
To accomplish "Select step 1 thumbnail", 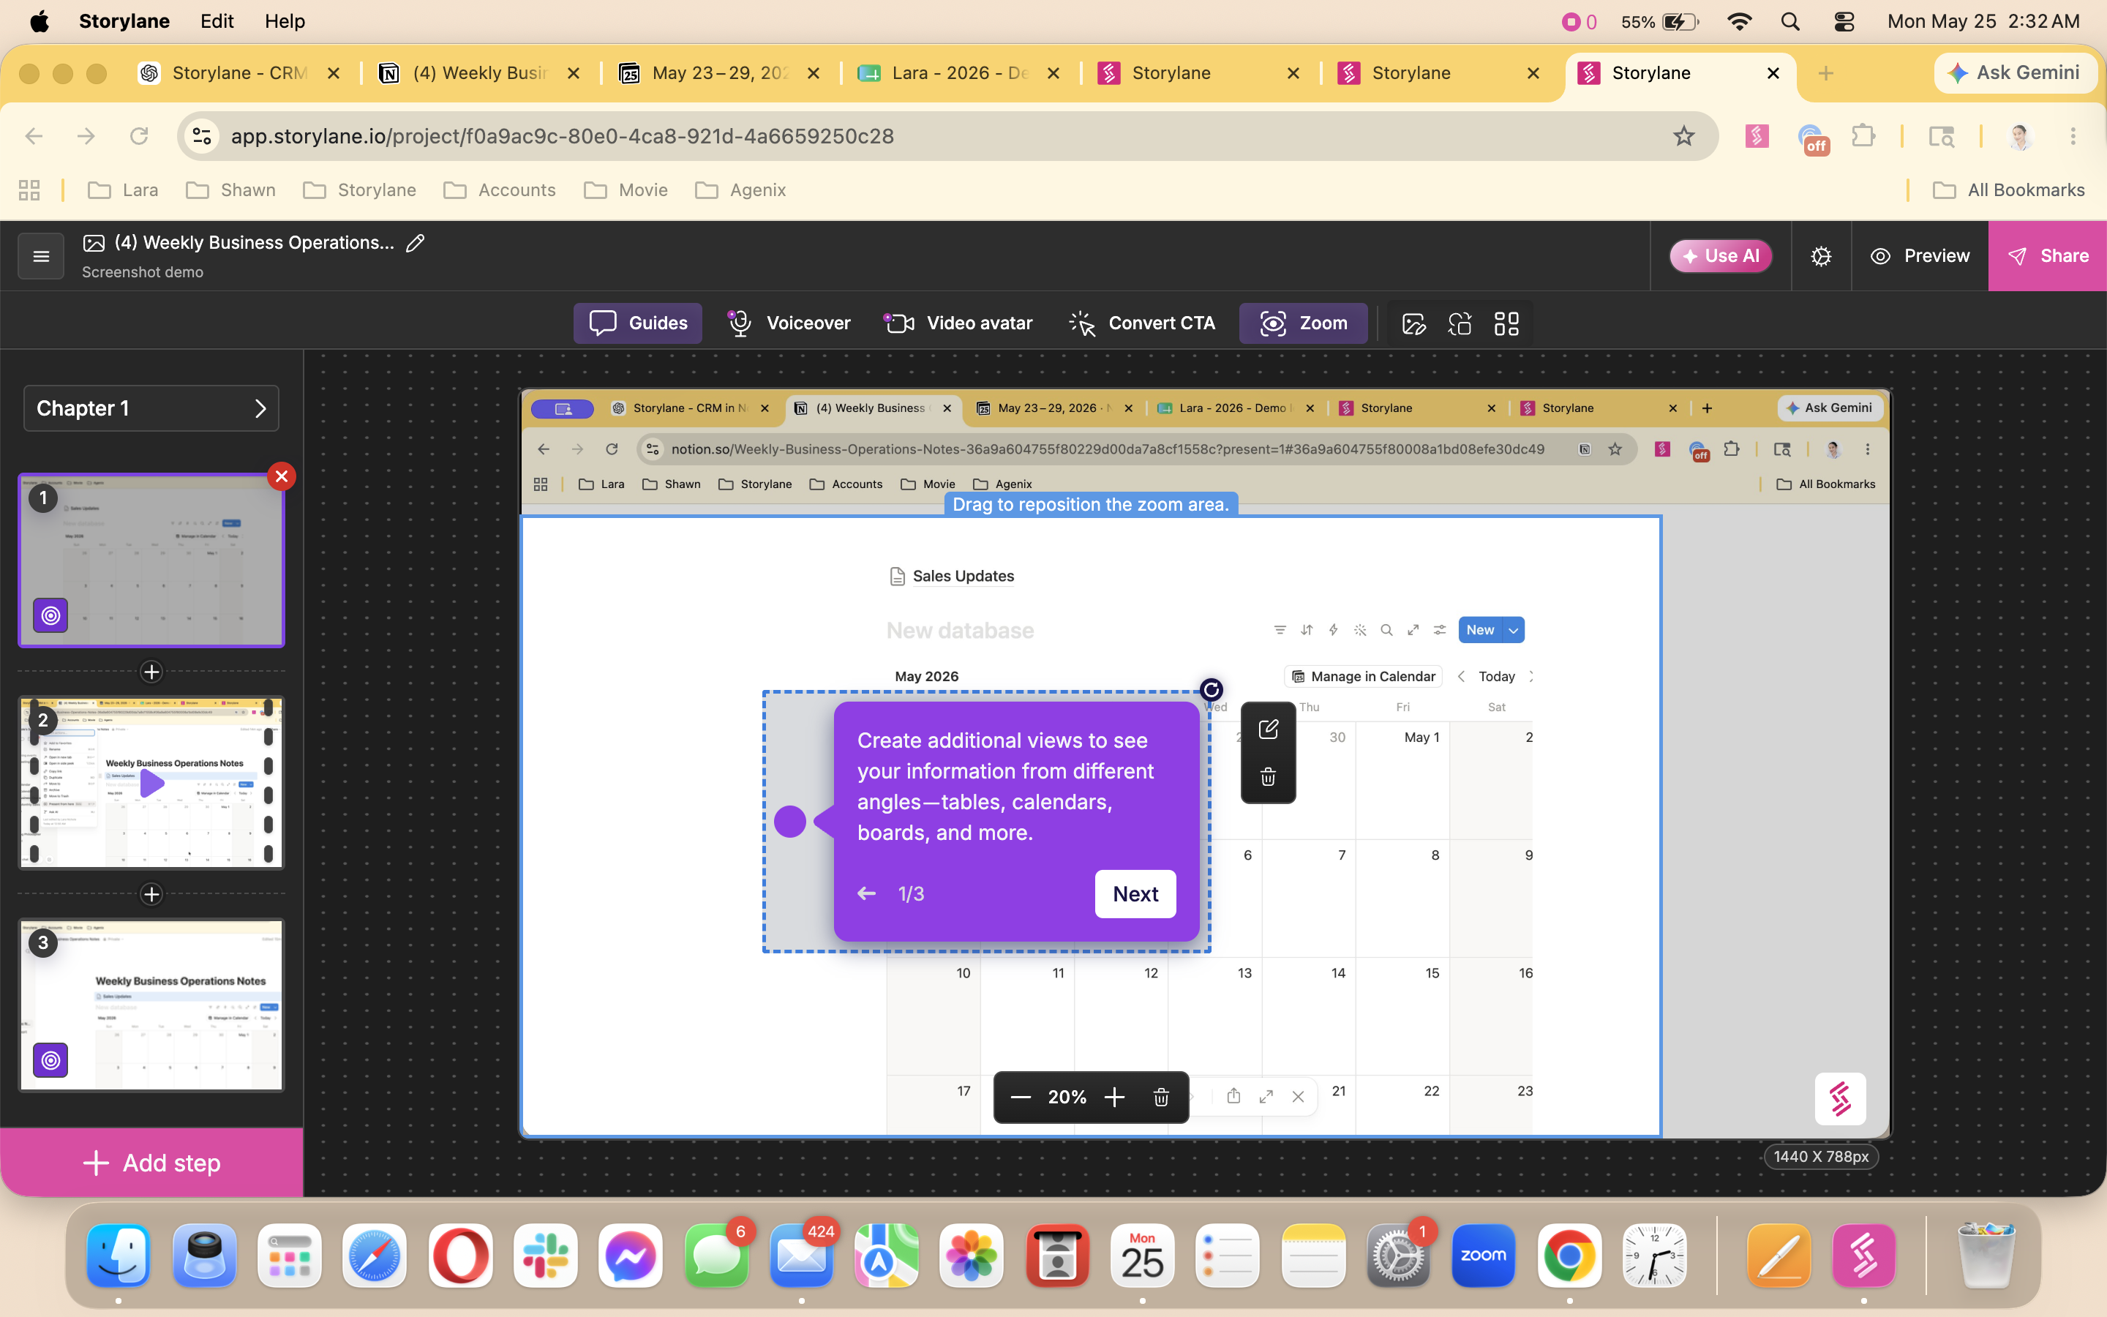I will (151, 560).
